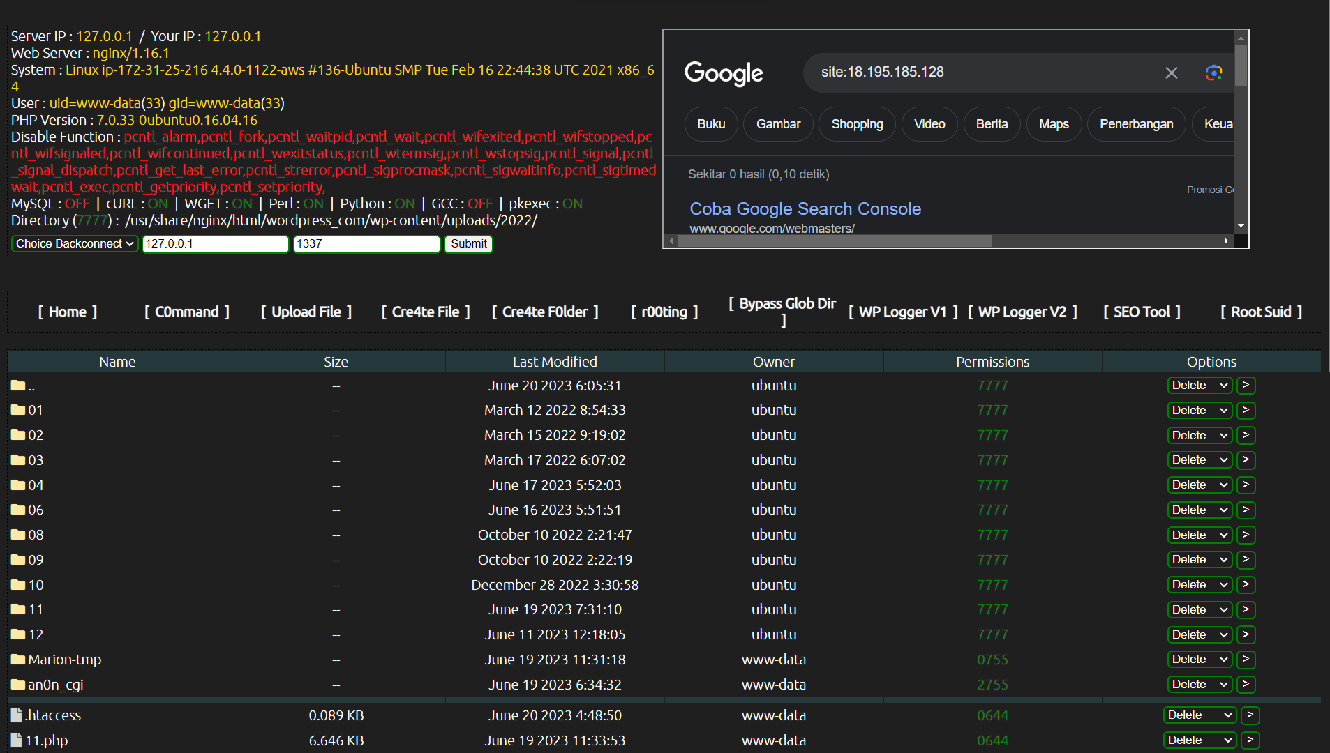Select the Berita filter in Google
This screenshot has height=753, width=1330.
[992, 124]
